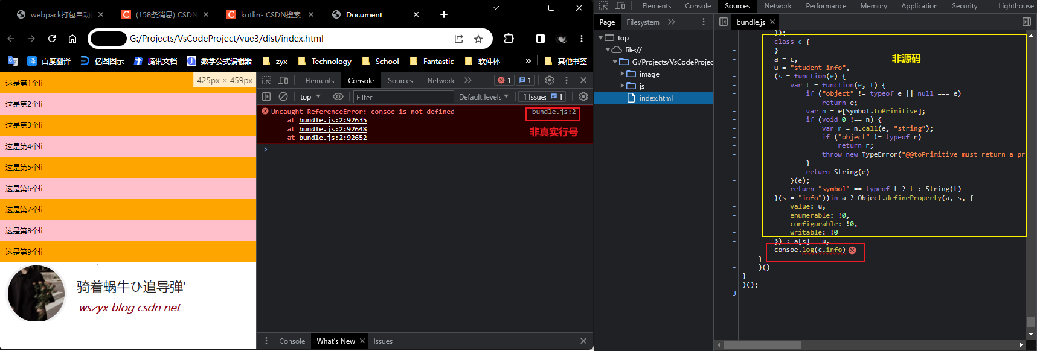1037x351 pixels.
Task: Open the drawer three-dot menu beside the Console tab
Action: coord(266,341)
